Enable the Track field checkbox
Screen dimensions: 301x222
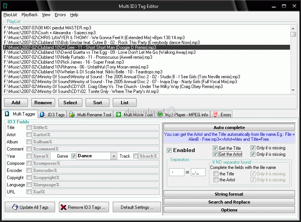135,156
